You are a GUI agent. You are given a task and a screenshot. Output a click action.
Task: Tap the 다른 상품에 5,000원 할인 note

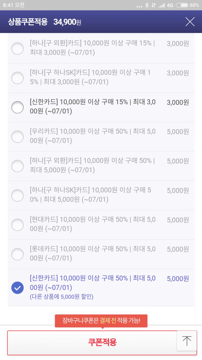point(62,297)
